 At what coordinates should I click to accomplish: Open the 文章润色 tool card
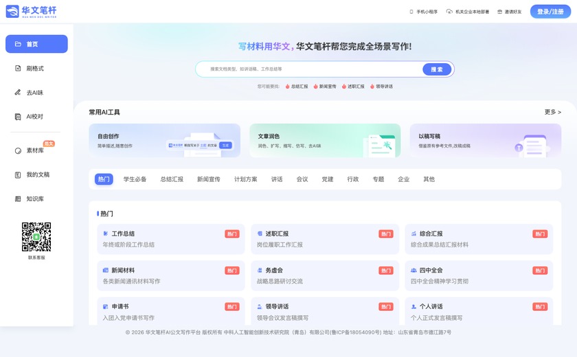(325, 141)
